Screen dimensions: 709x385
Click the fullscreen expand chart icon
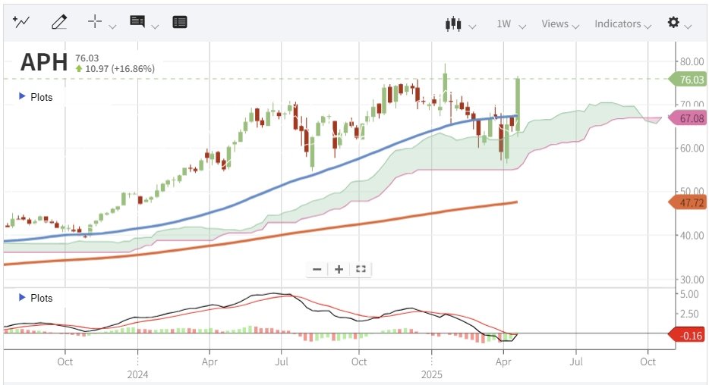tap(361, 270)
